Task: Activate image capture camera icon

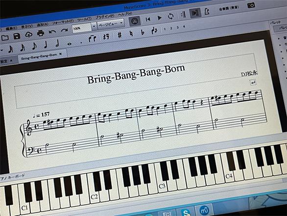Action: (x=251, y=5)
